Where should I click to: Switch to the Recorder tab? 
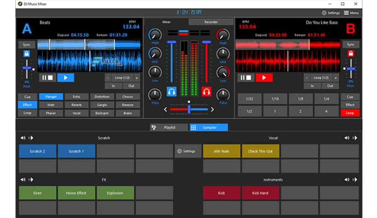point(211,22)
